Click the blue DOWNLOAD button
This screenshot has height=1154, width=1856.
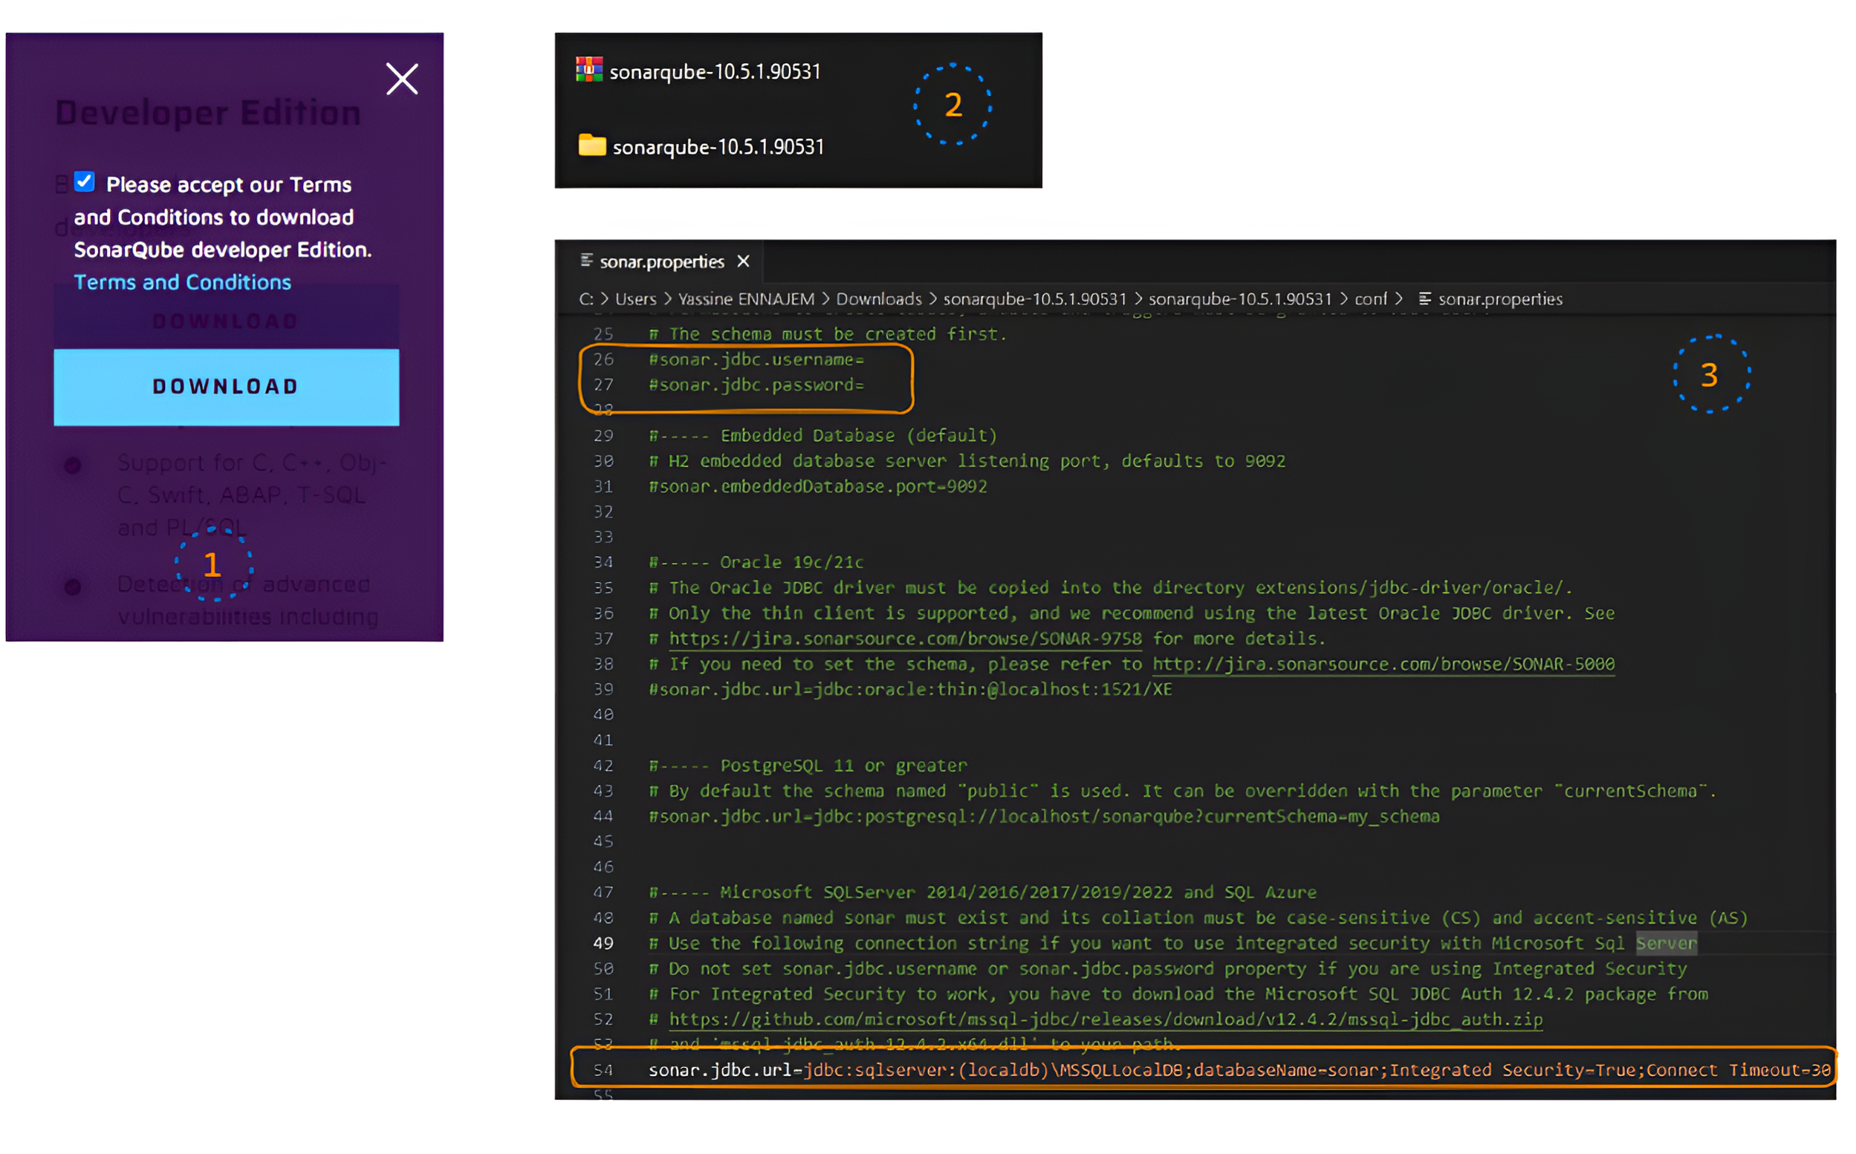pyautogui.click(x=227, y=388)
